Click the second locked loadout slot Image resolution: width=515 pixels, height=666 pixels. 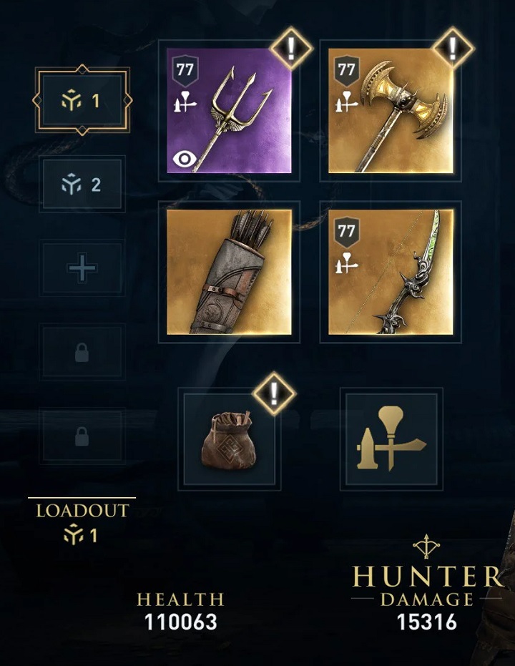point(82,436)
